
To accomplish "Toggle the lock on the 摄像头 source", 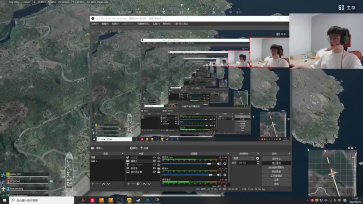I will pos(158,161).
